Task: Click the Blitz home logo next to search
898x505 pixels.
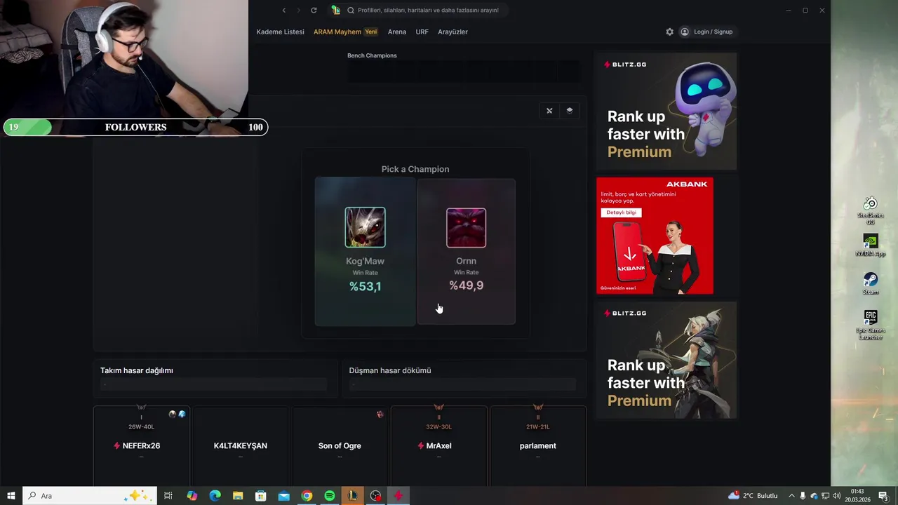Action: pyautogui.click(x=335, y=10)
